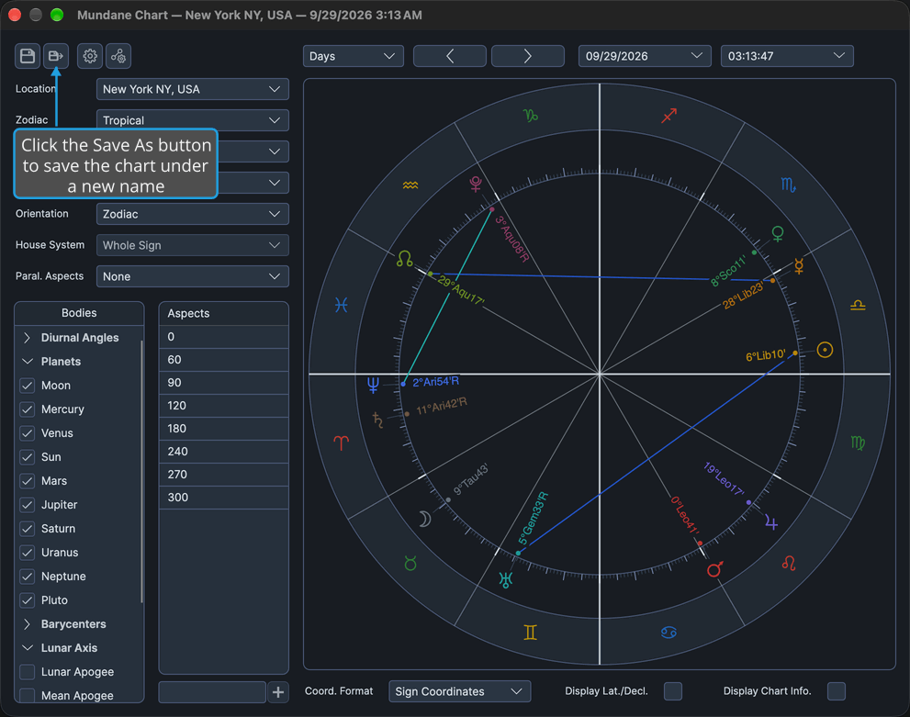This screenshot has height=717, width=910.
Task: Uncheck the Moon checkbox
Action: 28,386
